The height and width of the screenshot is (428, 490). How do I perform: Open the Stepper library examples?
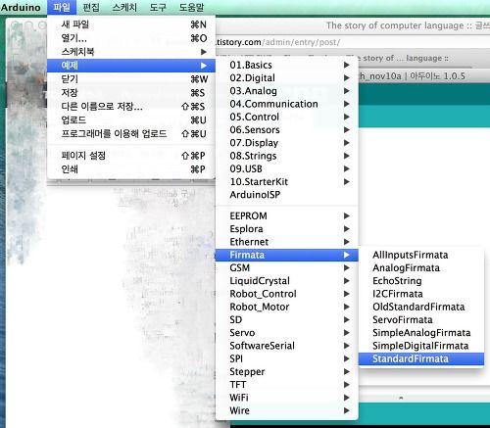[x=287, y=372]
